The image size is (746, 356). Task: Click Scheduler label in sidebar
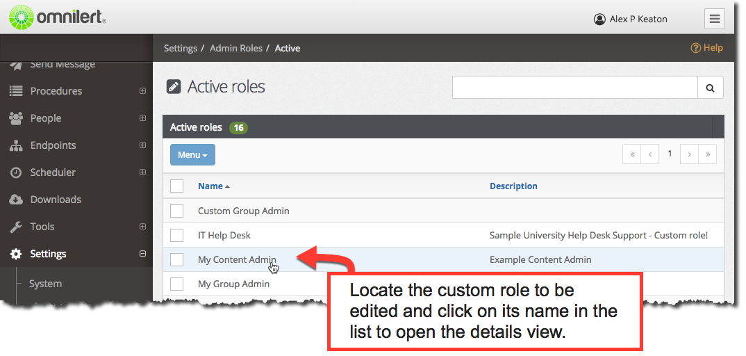click(53, 172)
